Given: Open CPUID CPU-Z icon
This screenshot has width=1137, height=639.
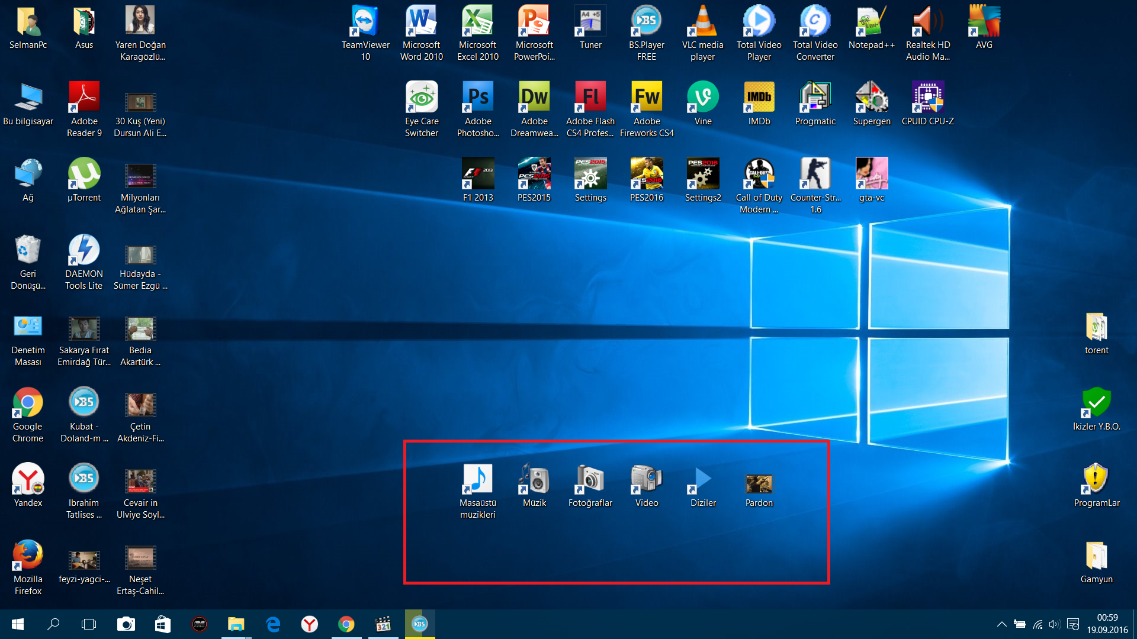Looking at the screenshot, I should tap(928, 104).
